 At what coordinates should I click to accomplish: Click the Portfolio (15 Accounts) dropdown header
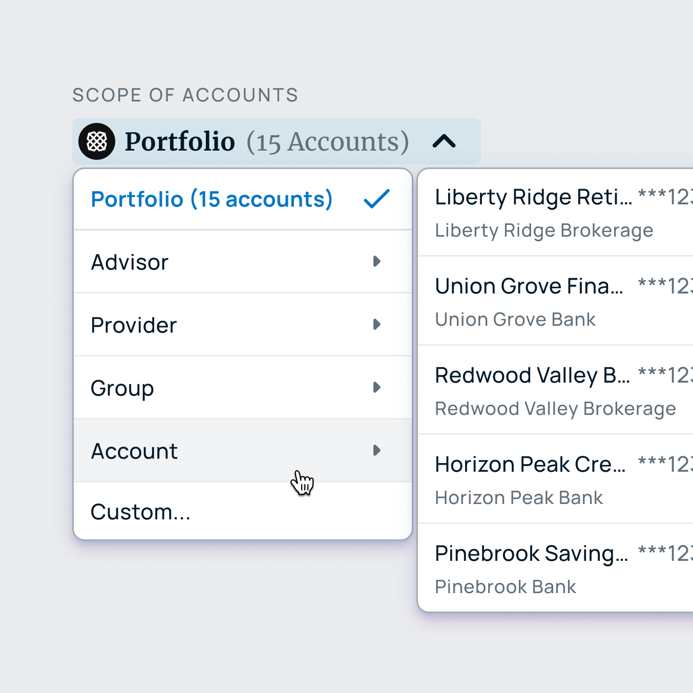pos(266,141)
